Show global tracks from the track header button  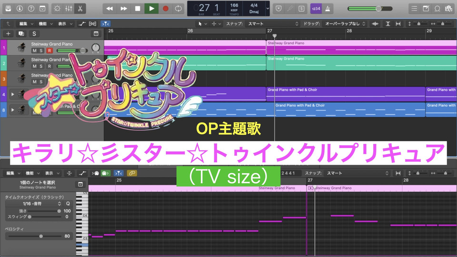tap(96, 34)
